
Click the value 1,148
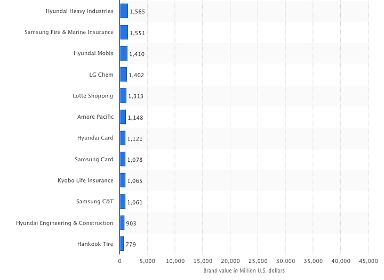coord(135,118)
